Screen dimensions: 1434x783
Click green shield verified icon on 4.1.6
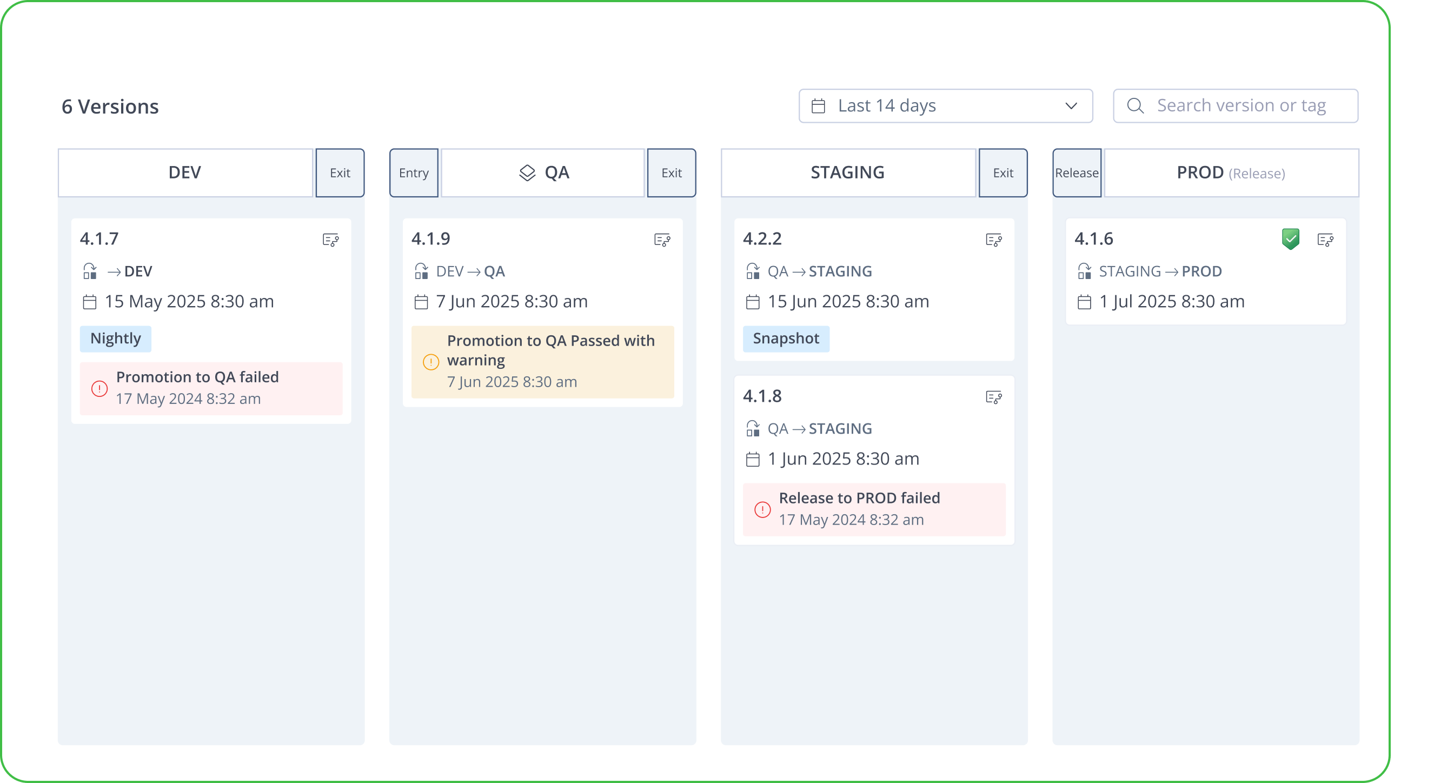click(x=1290, y=240)
